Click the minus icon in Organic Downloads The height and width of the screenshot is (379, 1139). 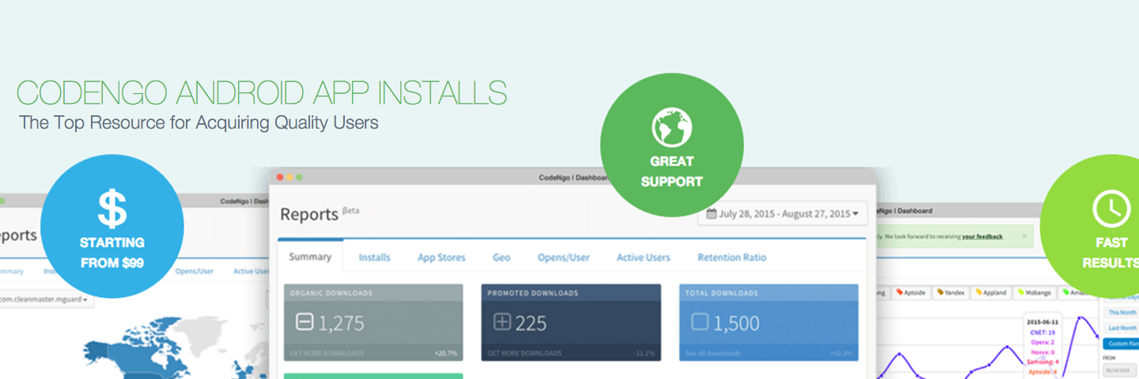305,323
